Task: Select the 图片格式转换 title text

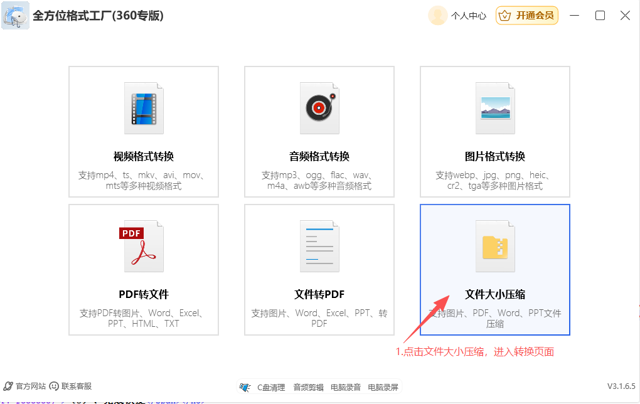Action: point(495,156)
